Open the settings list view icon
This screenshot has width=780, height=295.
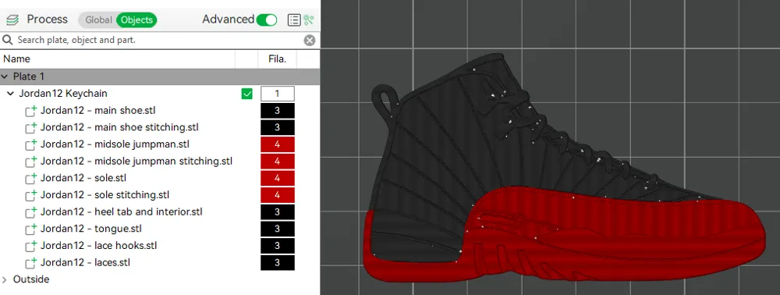(x=294, y=20)
